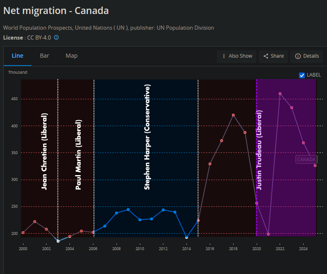Screen dimensions: 327x274
Task: Open the Also Show options menu
Action: point(237,56)
